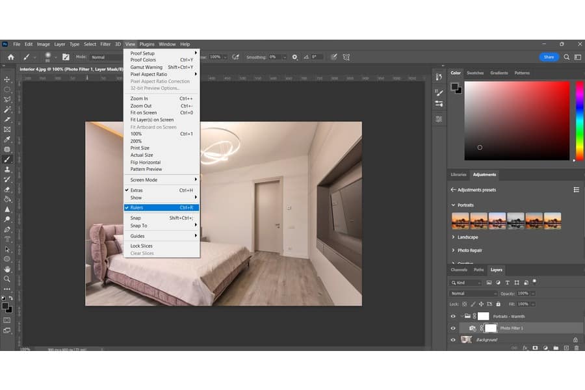Open the Filter menu

(x=105, y=44)
